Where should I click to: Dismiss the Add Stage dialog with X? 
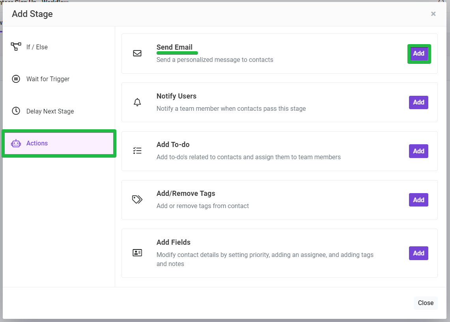click(x=433, y=14)
